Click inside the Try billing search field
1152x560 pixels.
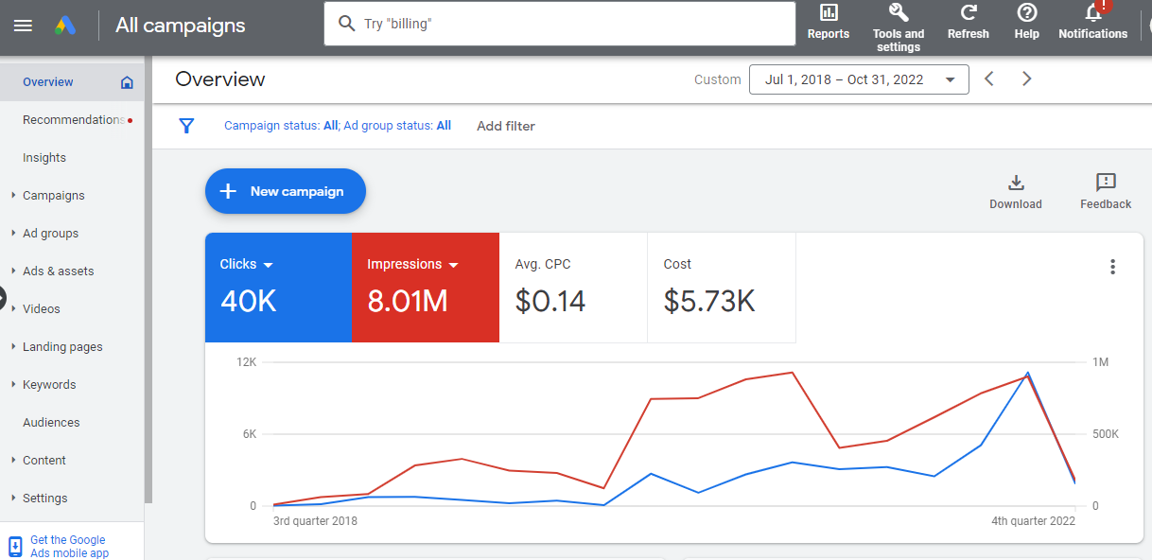pos(558,23)
